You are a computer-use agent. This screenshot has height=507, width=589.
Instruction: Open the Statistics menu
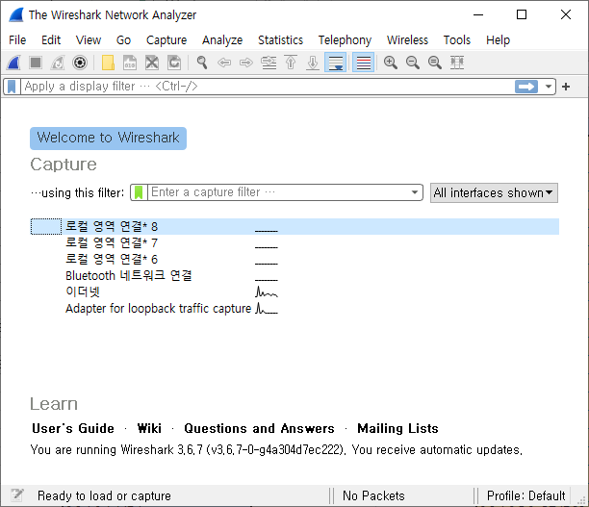pos(280,39)
